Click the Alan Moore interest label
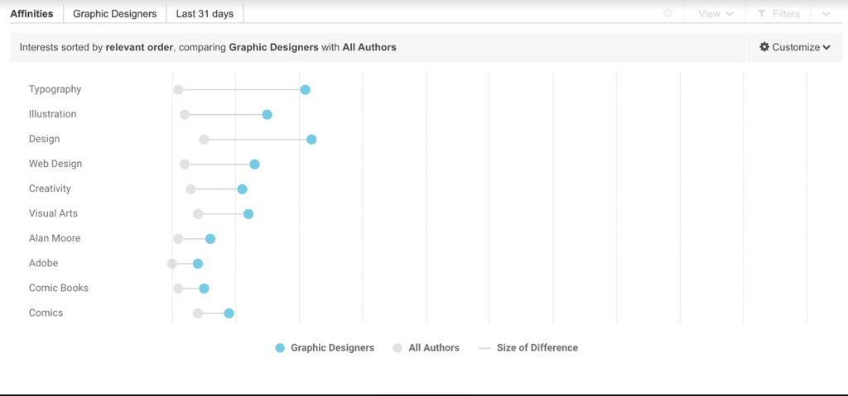 click(55, 238)
